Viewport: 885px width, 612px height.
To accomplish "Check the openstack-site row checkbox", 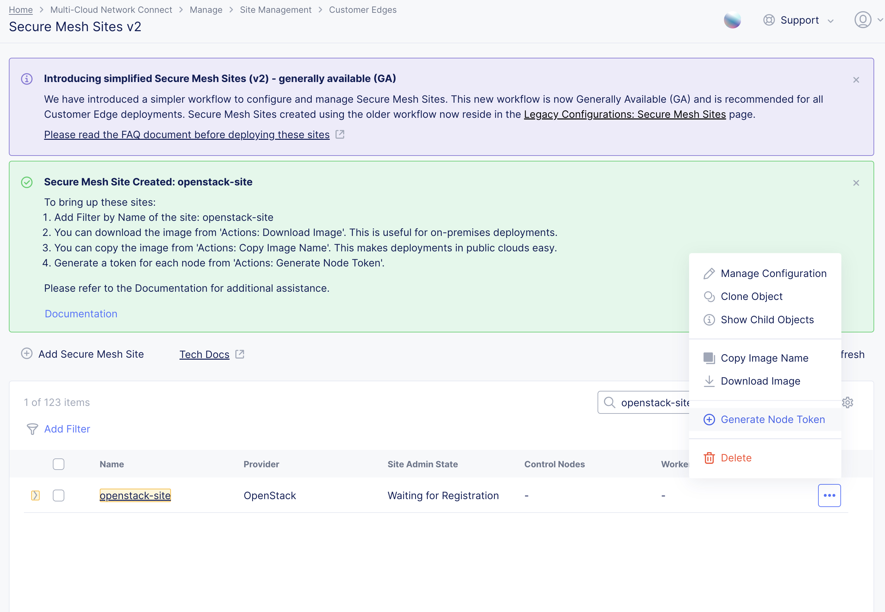I will (58, 495).
